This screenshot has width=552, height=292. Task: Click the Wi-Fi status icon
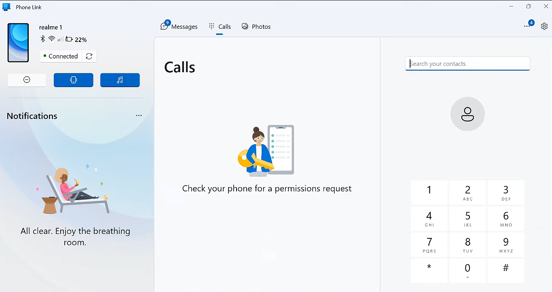tap(52, 39)
